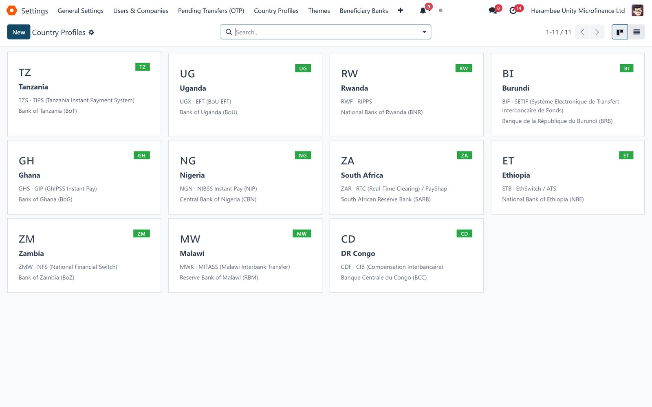Open the chat conversations icon
The image size is (652, 407).
(x=493, y=11)
